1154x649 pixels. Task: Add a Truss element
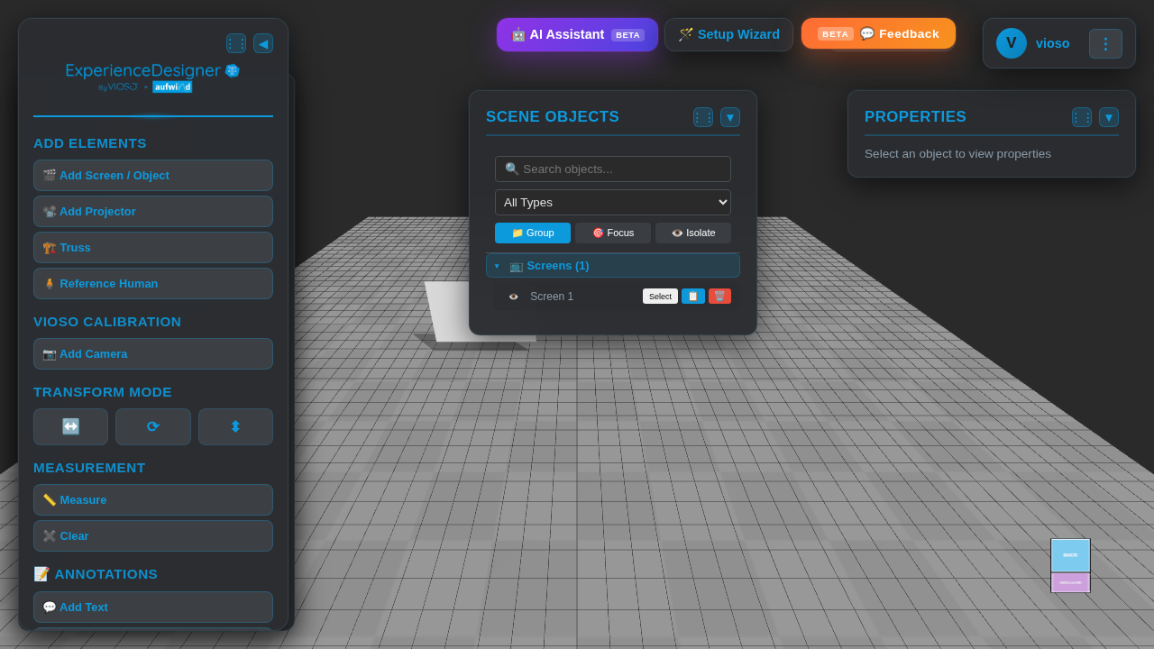tap(152, 247)
